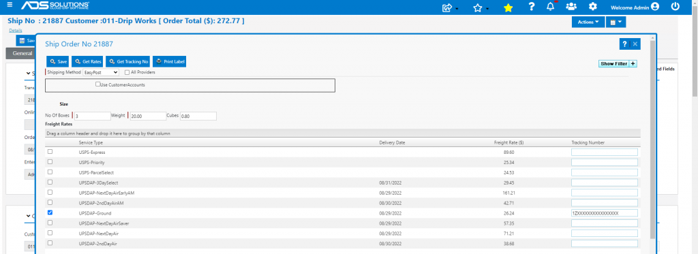698x254 pixels.
Task: Click the Tracking Number column header
Action: pyautogui.click(x=588, y=142)
